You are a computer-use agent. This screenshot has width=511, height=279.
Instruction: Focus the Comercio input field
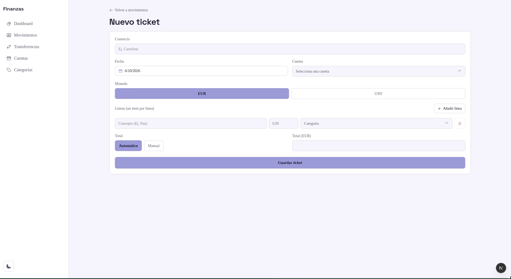tap(290, 49)
